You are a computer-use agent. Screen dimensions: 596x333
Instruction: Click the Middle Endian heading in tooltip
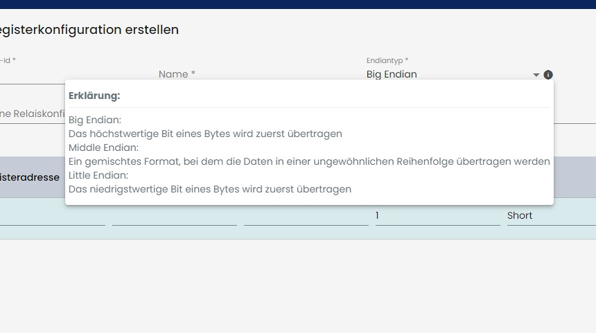[x=103, y=147]
